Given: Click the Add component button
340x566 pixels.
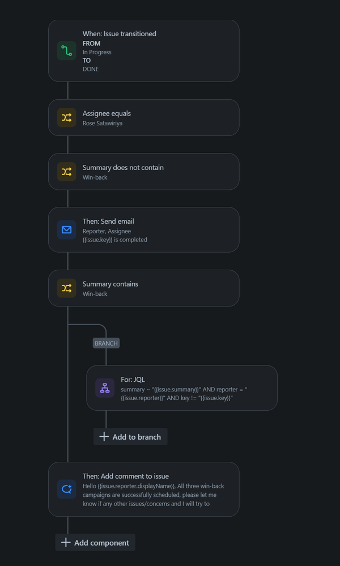Looking at the screenshot, I should (x=95, y=542).
